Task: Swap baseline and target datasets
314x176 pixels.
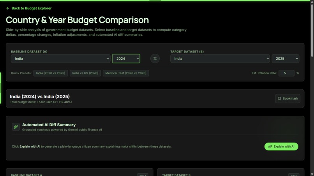Action: 155,59
